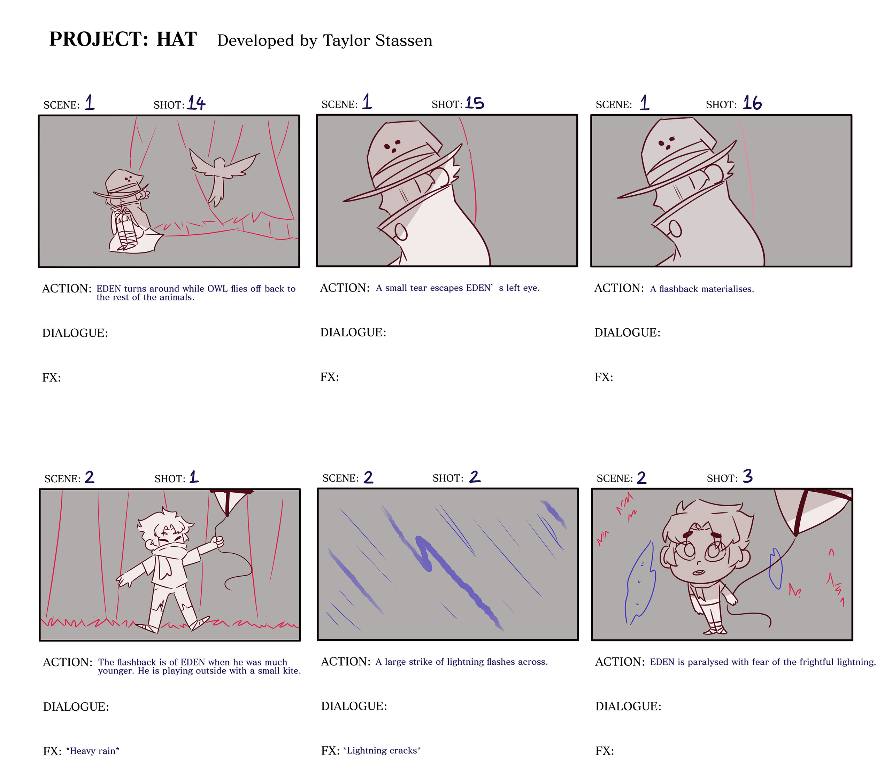Click the handwritten shot number 16
Viewport: 892px width, 780px height.
pos(752,103)
